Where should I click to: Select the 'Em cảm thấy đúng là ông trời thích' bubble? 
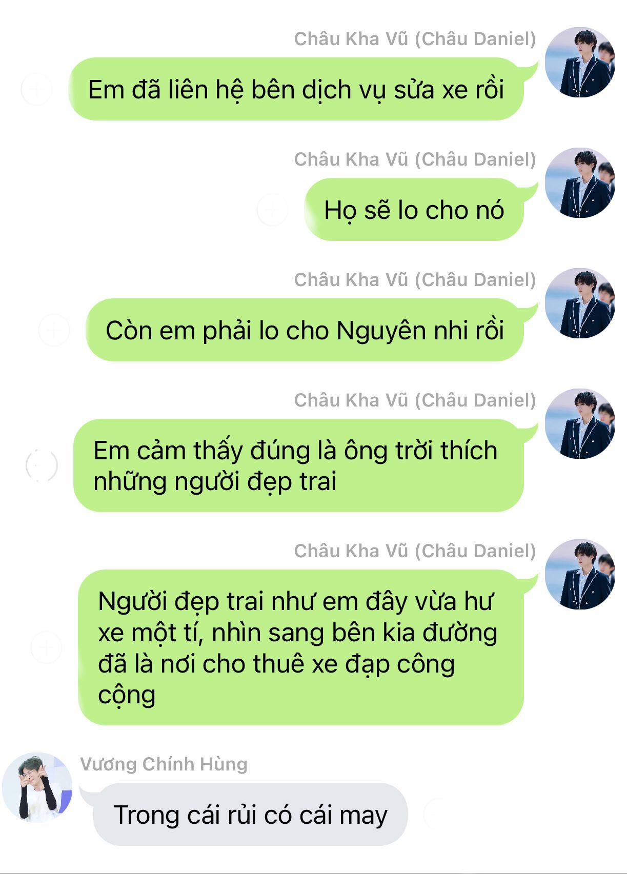coord(298,465)
